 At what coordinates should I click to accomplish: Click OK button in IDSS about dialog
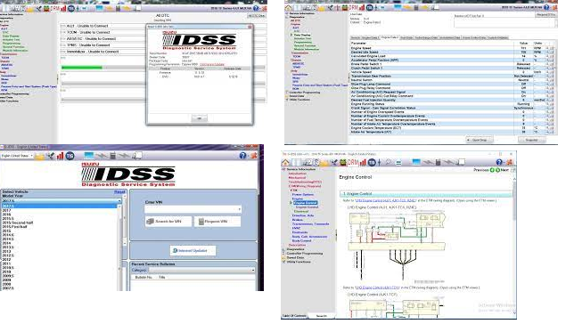pos(200,117)
